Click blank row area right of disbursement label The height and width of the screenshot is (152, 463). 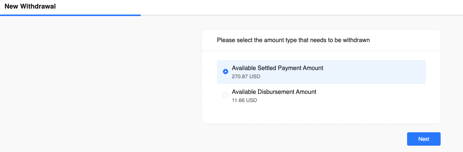pyautogui.click(x=373, y=95)
